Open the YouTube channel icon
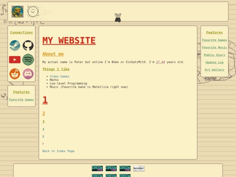Viewport: 236px width, 177px height. click(x=15, y=59)
